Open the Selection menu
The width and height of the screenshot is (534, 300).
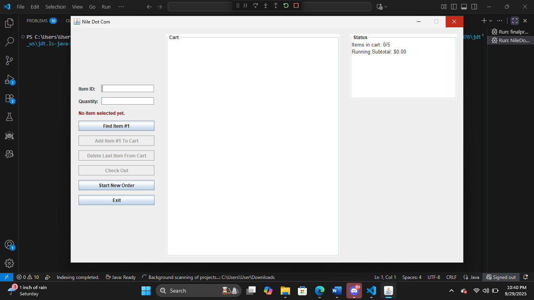pyautogui.click(x=56, y=7)
